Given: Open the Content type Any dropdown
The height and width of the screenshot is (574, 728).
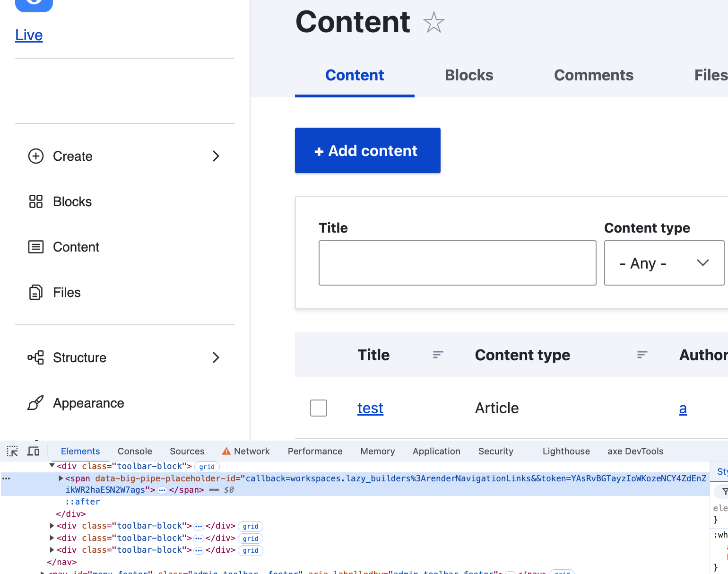Looking at the screenshot, I should [664, 263].
